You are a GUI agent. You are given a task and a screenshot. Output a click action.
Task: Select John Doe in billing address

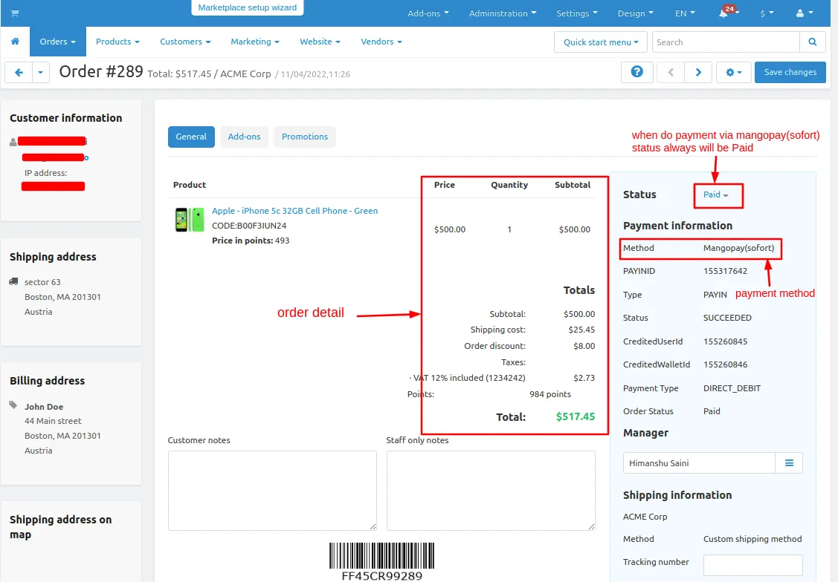pyautogui.click(x=44, y=407)
